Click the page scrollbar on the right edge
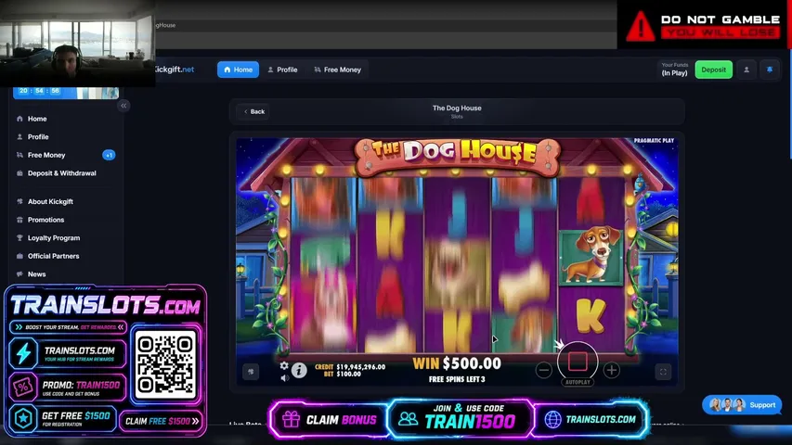 pyautogui.click(x=789, y=104)
